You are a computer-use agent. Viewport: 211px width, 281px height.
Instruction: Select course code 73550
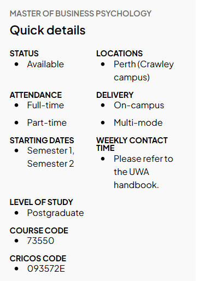pos(40,241)
